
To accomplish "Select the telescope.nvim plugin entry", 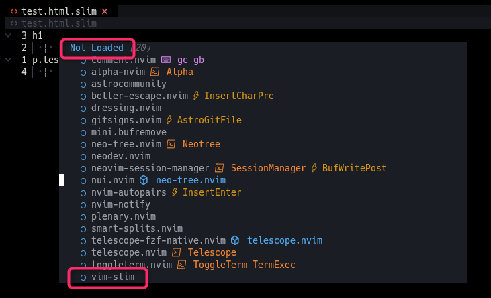I will 129,252.
